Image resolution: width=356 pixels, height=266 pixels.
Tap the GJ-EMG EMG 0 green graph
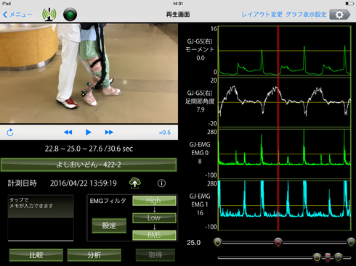285,154
